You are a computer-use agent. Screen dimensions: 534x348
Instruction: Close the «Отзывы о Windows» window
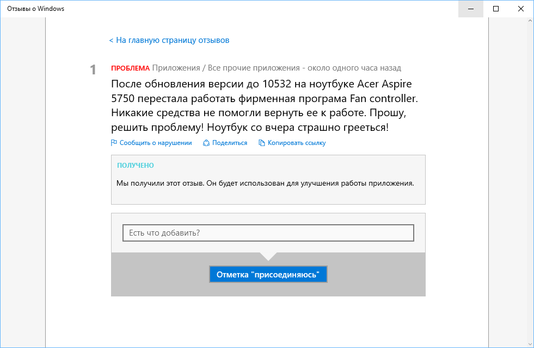coord(521,9)
